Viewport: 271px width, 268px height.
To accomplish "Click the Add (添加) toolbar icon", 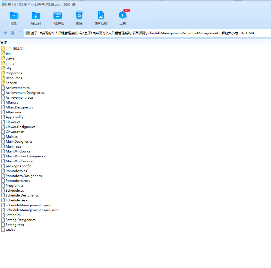I will coord(14,15).
